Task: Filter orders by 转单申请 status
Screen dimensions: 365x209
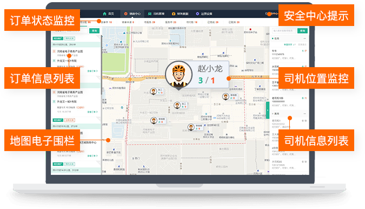Action: click(128, 22)
